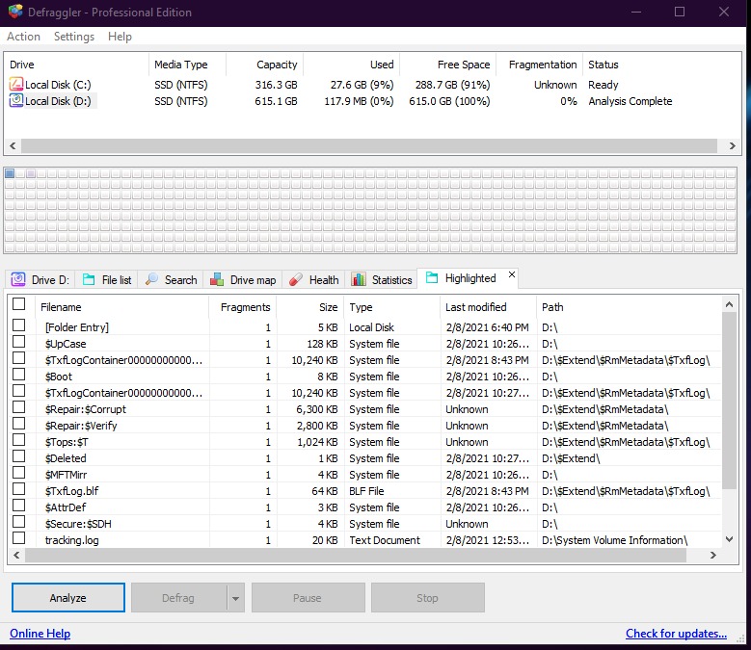Click the Health pill icon
Image resolution: width=751 pixels, height=650 pixels.
(296, 279)
